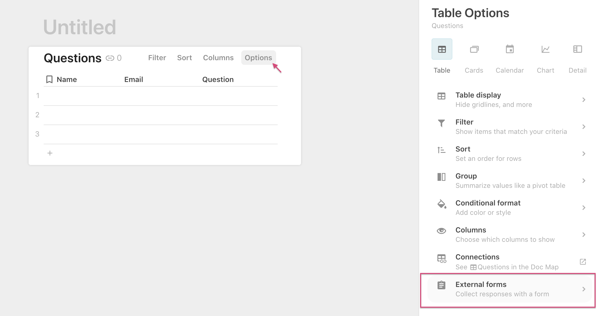Add a new row with plus
This screenshot has width=599, height=316.
pos(50,153)
